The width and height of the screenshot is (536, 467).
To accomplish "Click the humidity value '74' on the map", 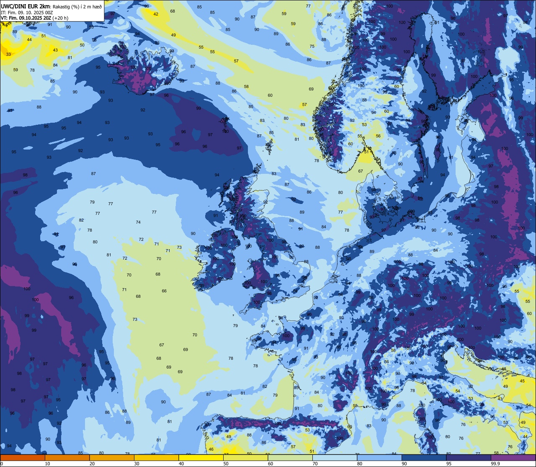I will pos(138,222).
